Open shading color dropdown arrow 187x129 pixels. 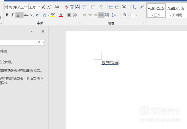[128, 15]
